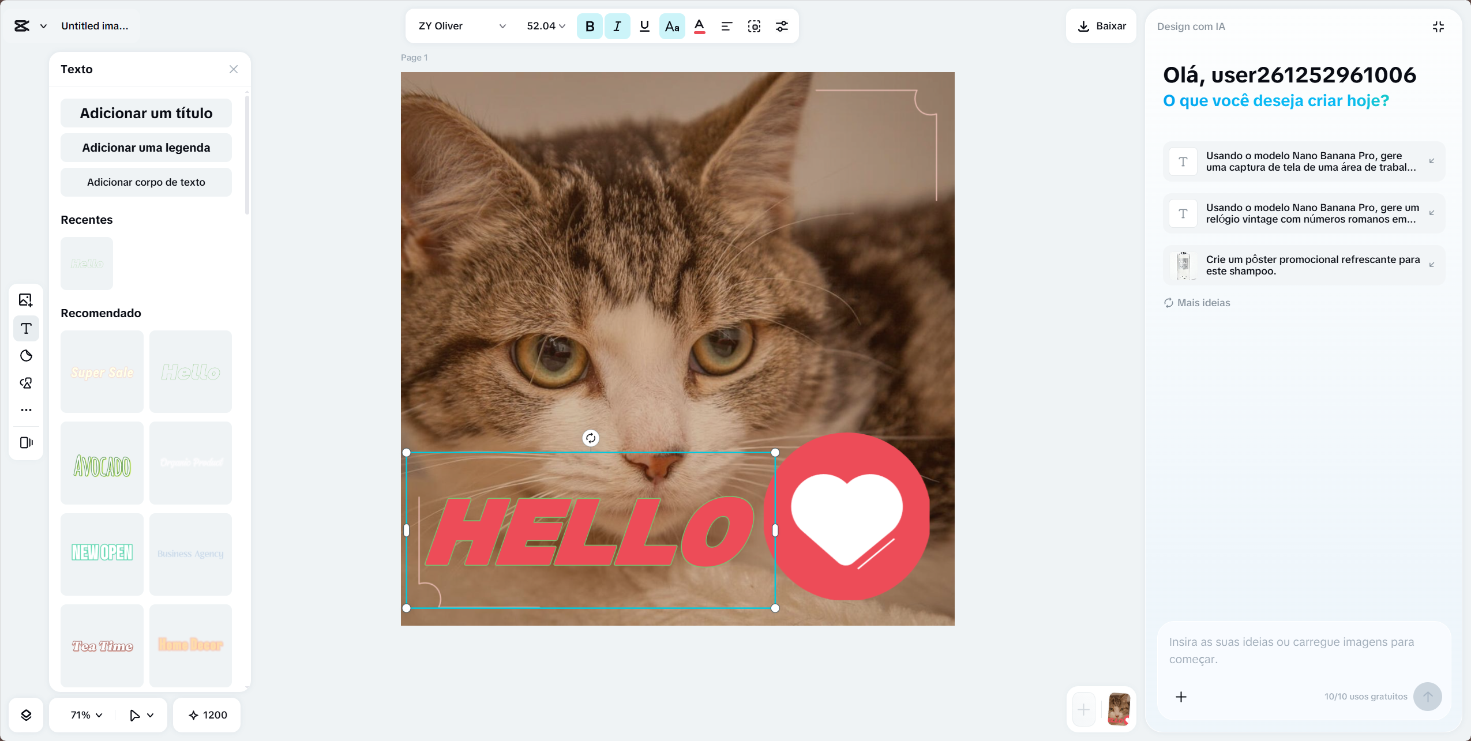Screen dimensions: 1471x741
Task: Enable underline on the selected text
Action: [x=644, y=26]
